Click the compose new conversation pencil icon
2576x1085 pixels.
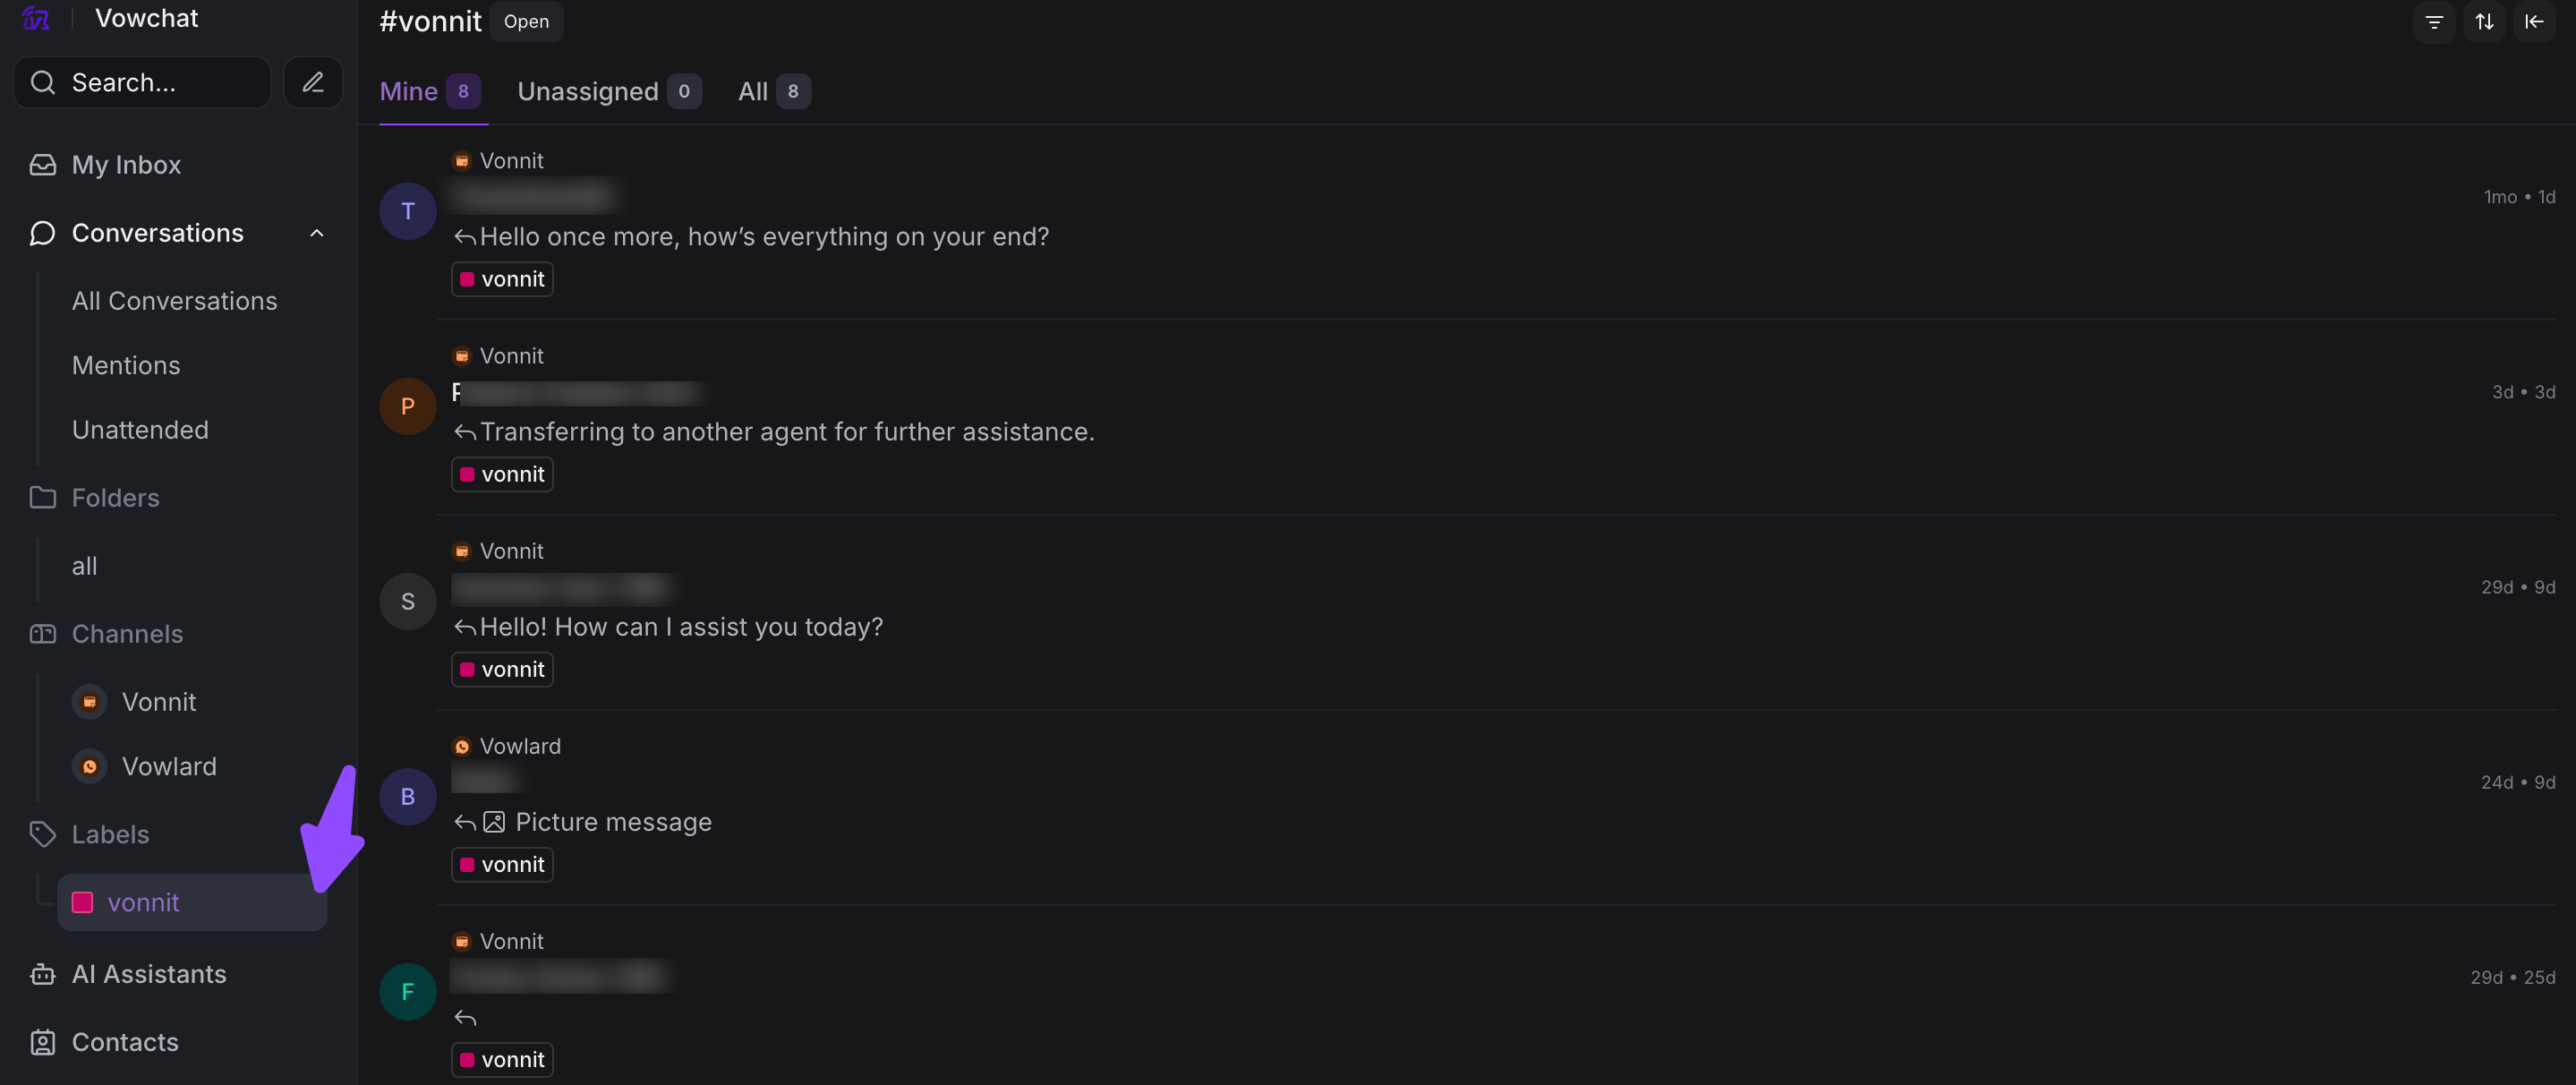point(313,82)
